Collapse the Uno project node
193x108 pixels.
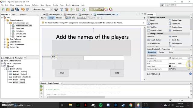tap(2, 17)
